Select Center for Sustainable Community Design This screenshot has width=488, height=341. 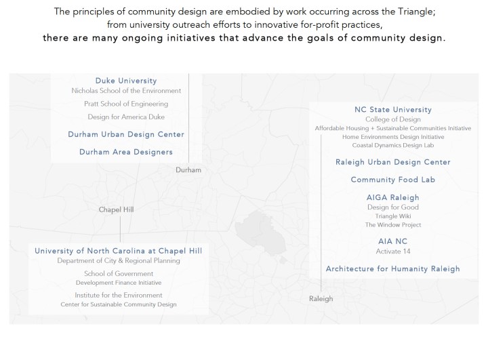pos(119,304)
